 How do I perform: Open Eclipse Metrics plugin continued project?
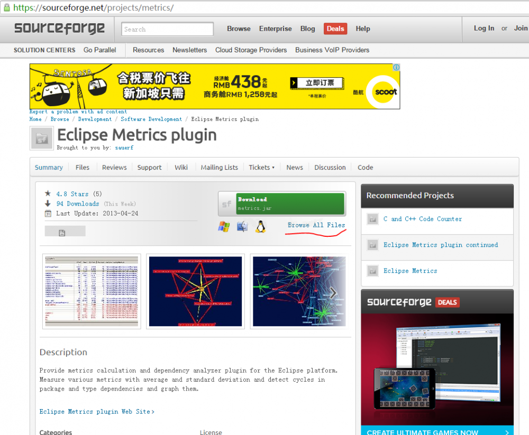click(x=441, y=245)
